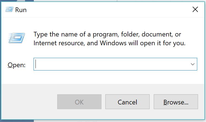This screenshot has height=122, width=206.
Task: Click the grayed-out OK button
Action: [x=79, y=102]
